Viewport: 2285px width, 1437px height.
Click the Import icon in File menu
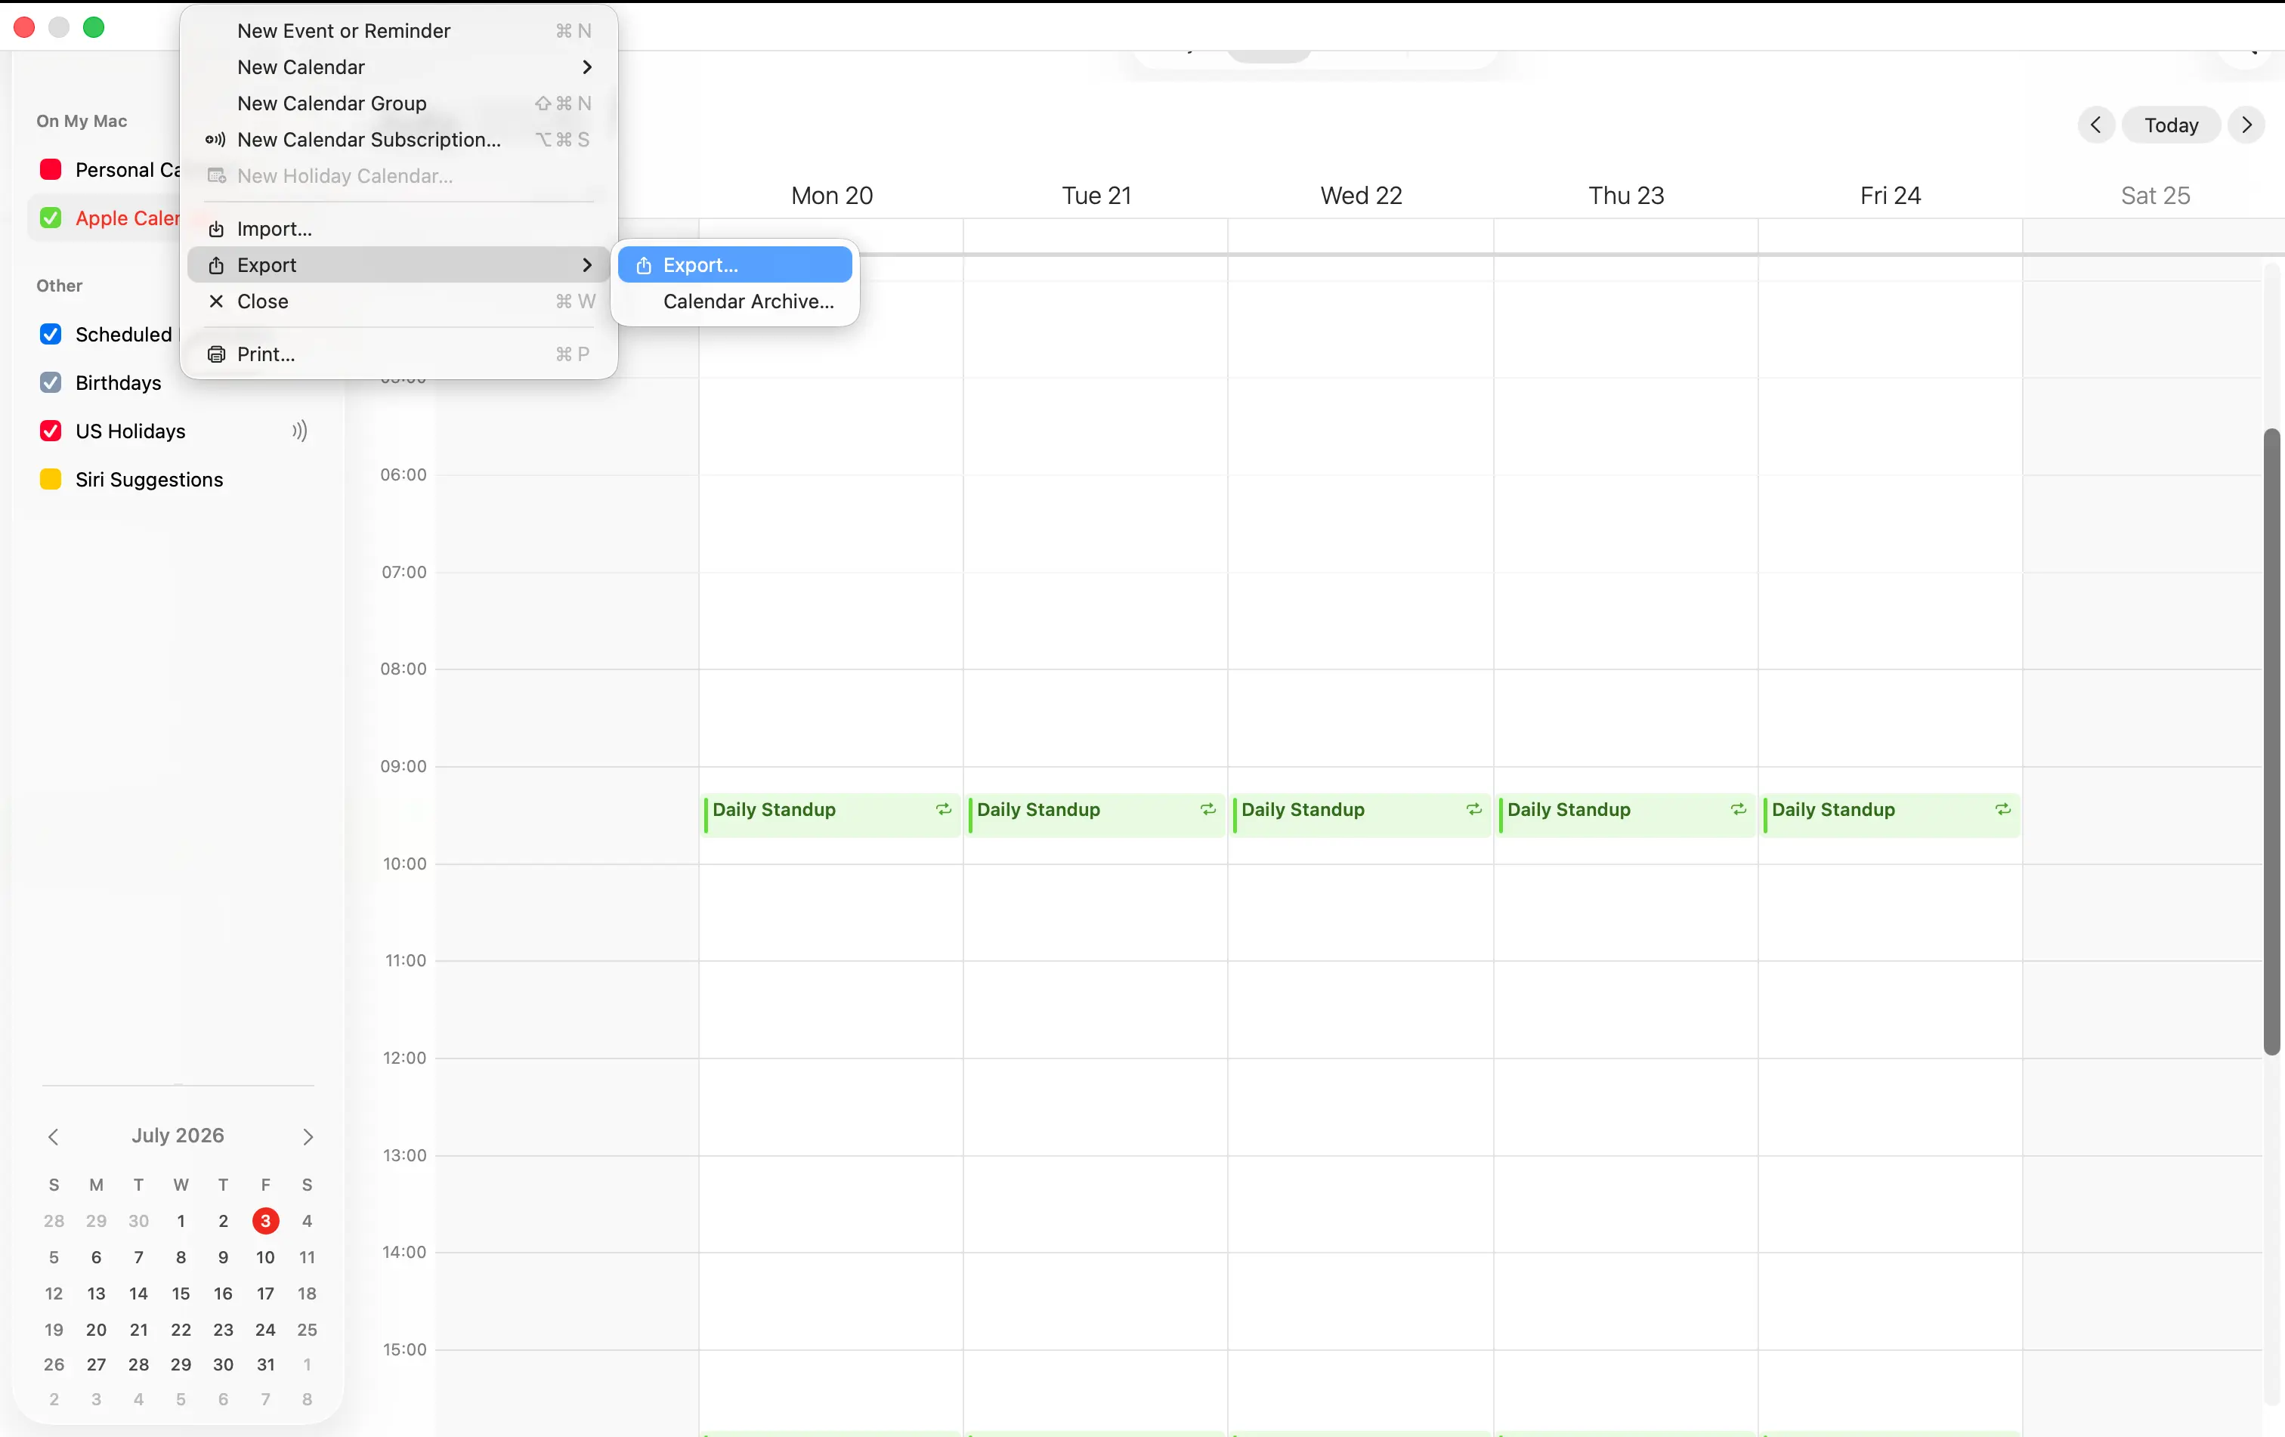216,230
